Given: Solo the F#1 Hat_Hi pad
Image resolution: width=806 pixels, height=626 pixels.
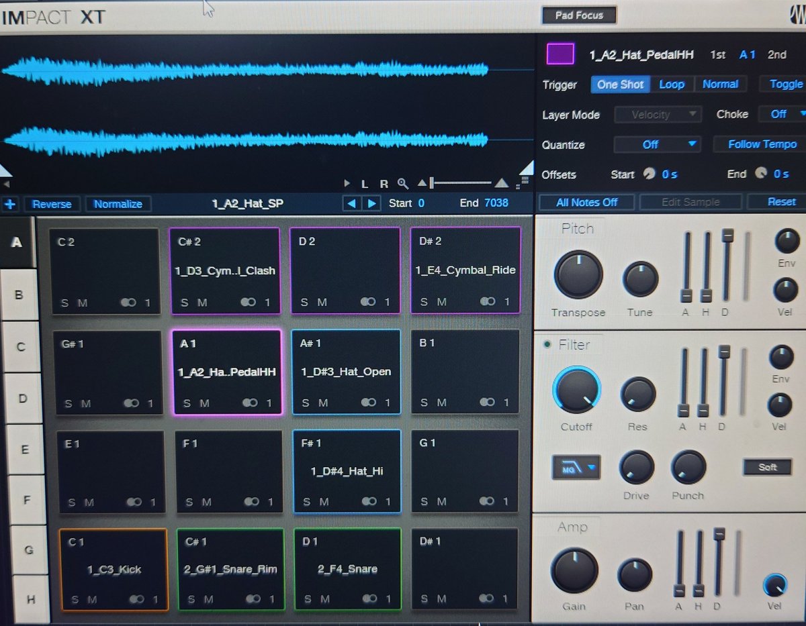Looking at the screenshot, I should tap(306, 502).
